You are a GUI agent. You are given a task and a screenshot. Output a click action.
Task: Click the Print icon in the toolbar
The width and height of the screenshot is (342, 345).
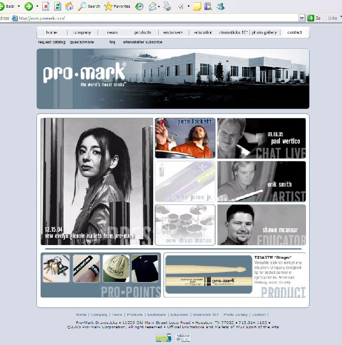tap(167, 6)
